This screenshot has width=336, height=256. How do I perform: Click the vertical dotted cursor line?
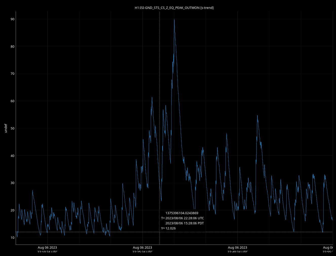(160, 76)
